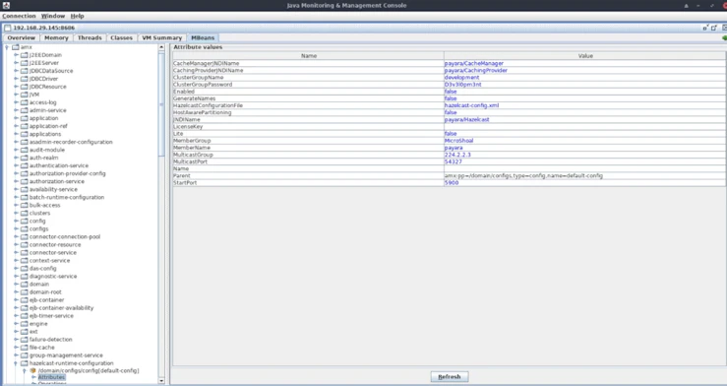
Task: Switch to the Memory tab
Action: pyautogui.click(x=56, y=37)
